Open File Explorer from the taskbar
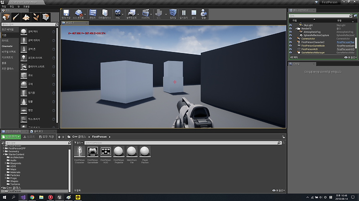359x201 pixels. click(41, 197)
